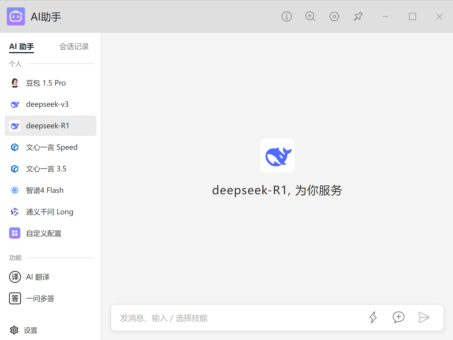Image resolution: width=453 pixels, height=340 pixels.
Task: Select the deepseek-v3 model
Action: pyautogui.click(x=50, y=104)
